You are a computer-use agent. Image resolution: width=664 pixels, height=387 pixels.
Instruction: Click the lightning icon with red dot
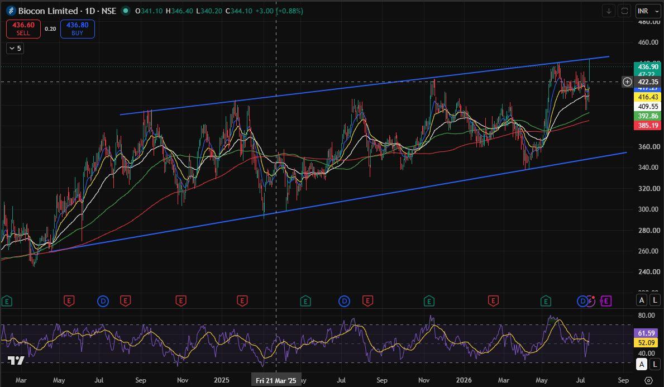point(591,300)
